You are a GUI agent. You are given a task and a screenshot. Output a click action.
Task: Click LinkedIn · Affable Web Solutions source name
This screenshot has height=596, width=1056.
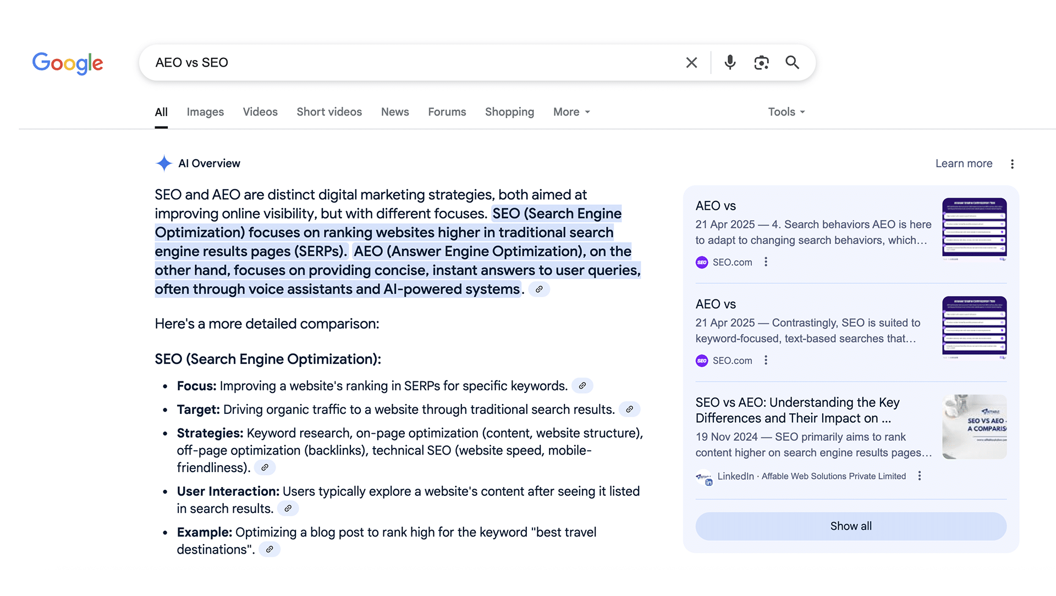(x=812, y=476)
